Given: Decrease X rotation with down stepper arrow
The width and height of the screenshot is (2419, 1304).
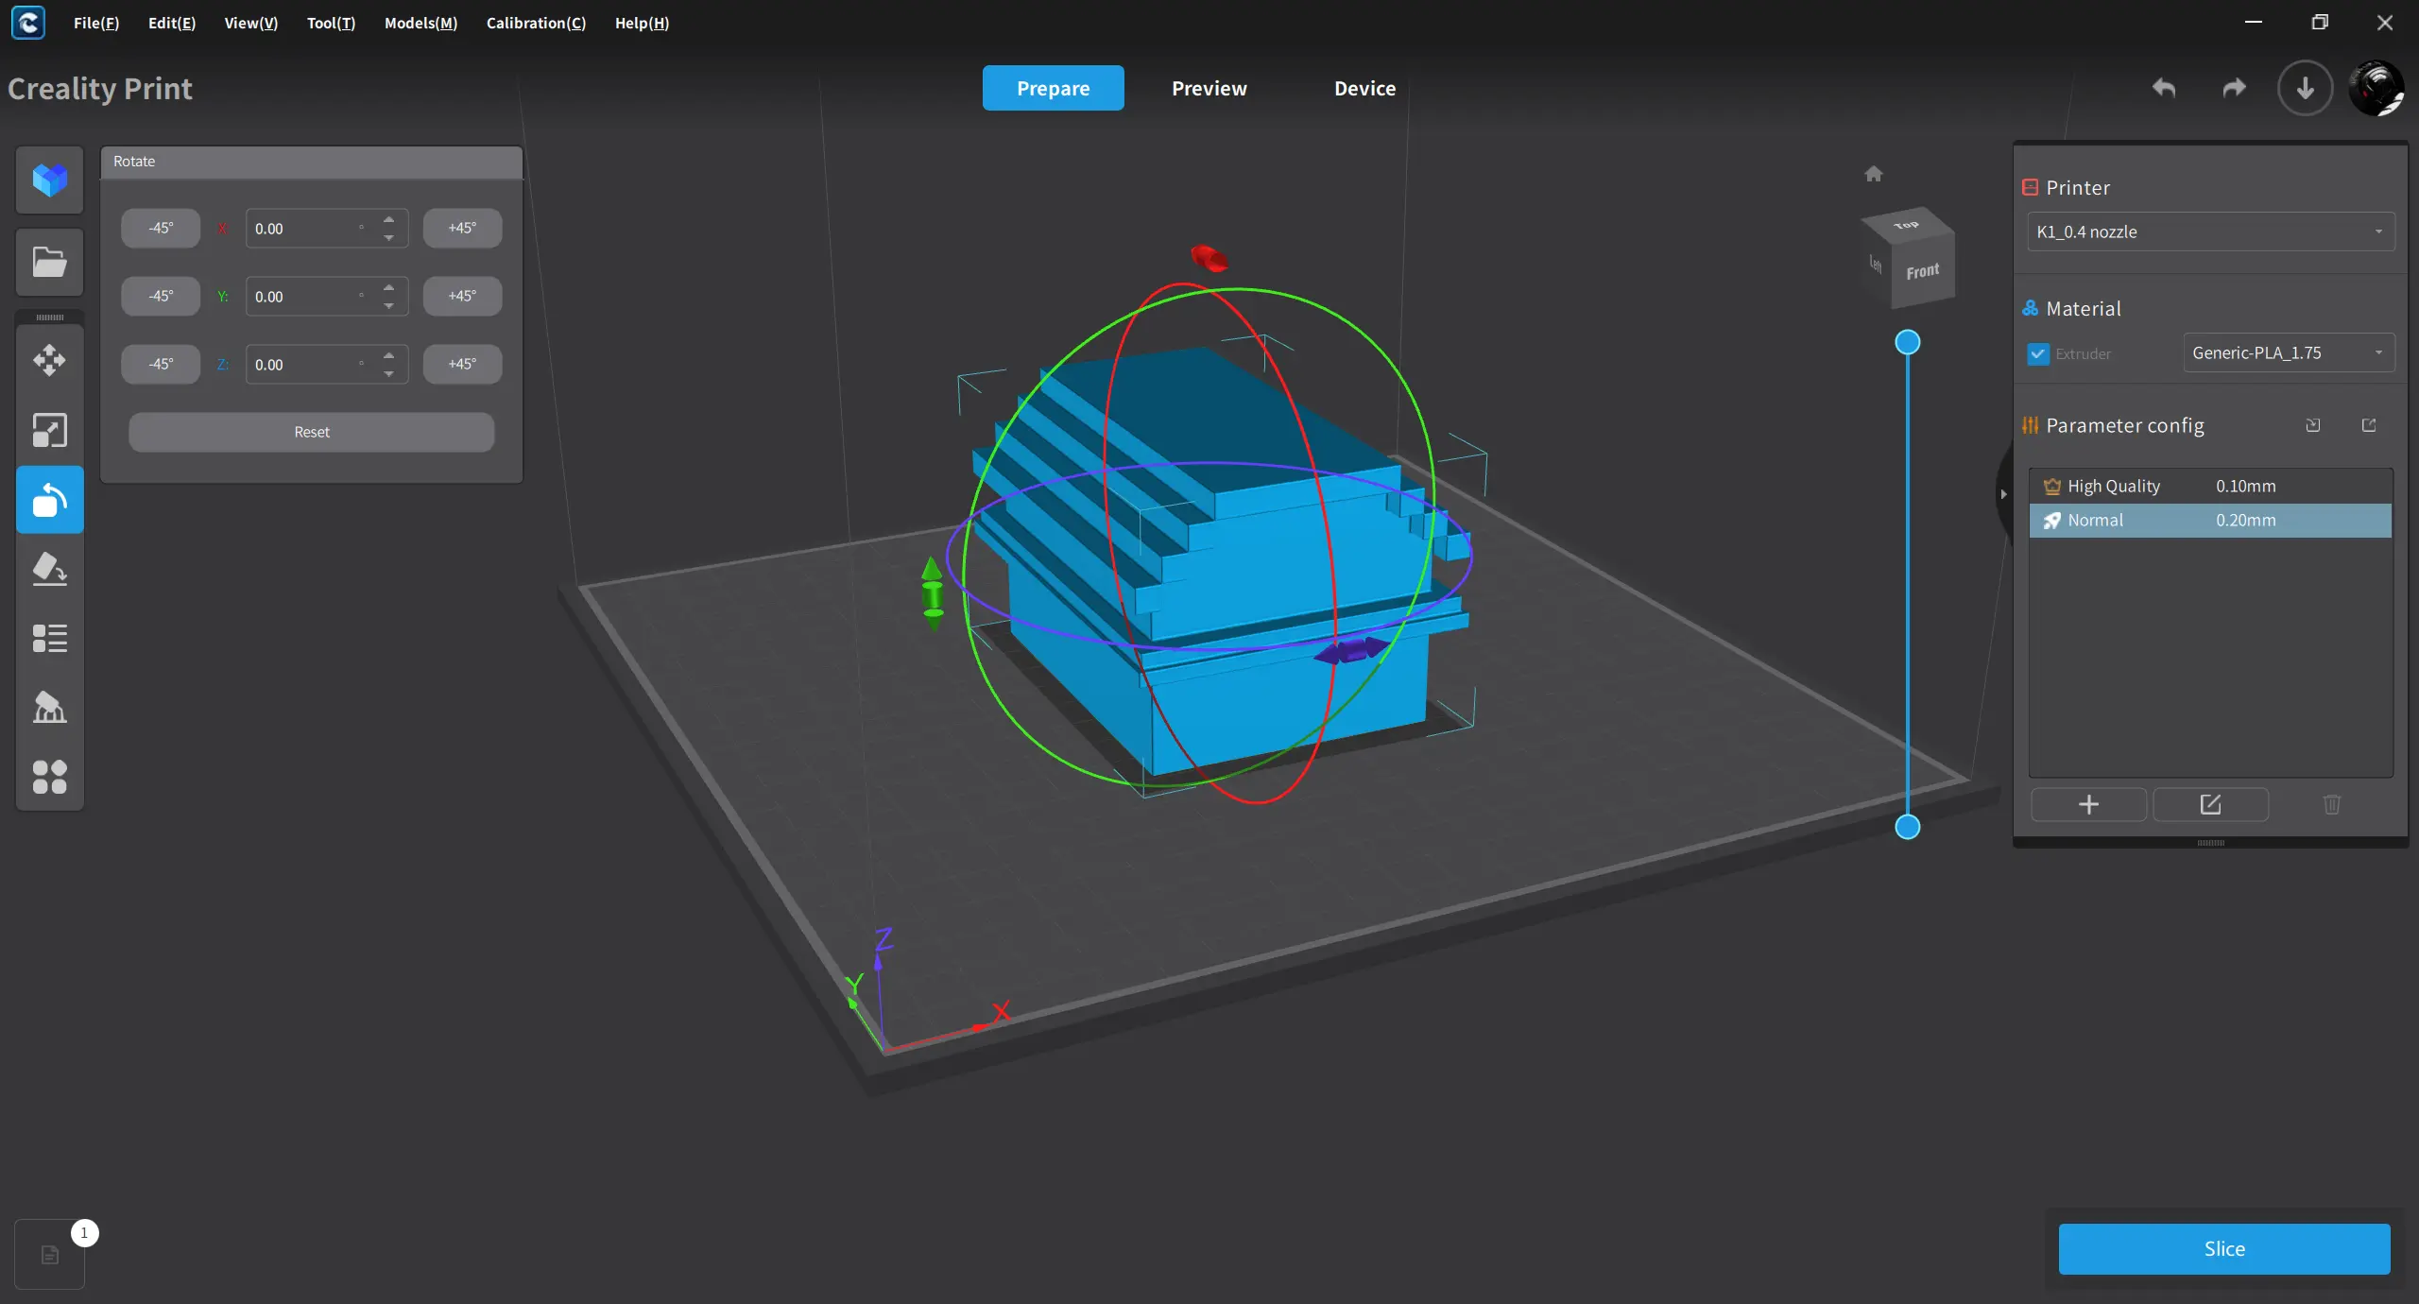Looking at the screenshot, I should tap(388, 237).
